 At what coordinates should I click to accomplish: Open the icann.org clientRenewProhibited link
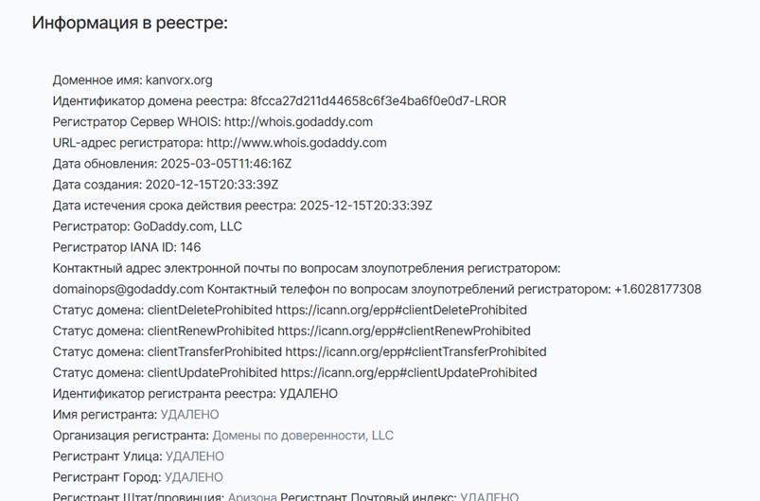[x=404, y=331]
